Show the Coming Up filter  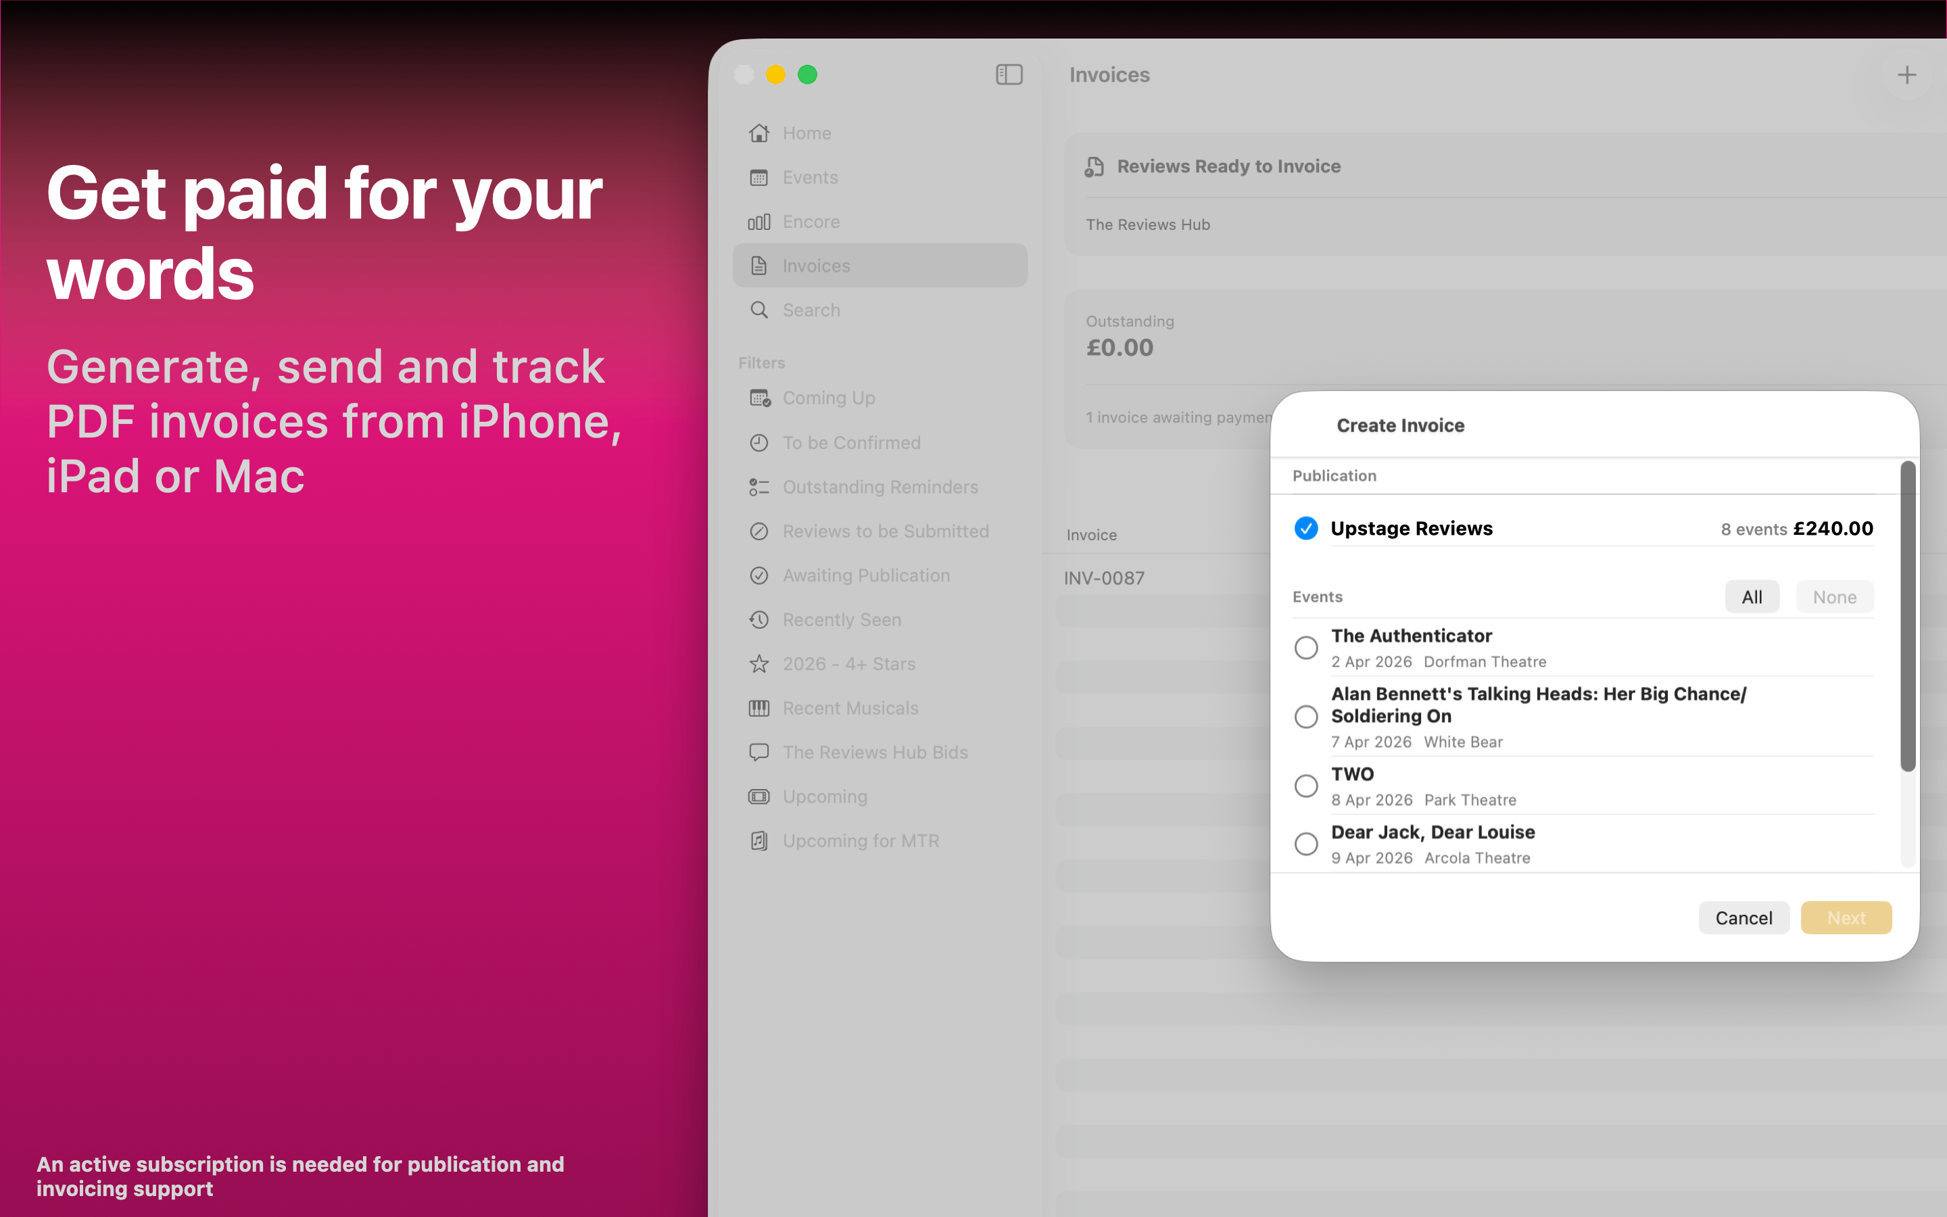(x=829, y=398)
